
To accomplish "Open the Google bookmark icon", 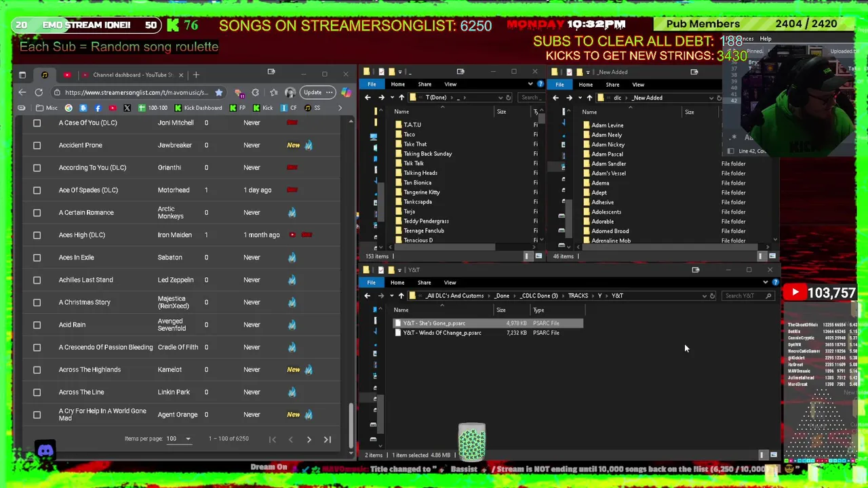I will click(x=68, y=108).
